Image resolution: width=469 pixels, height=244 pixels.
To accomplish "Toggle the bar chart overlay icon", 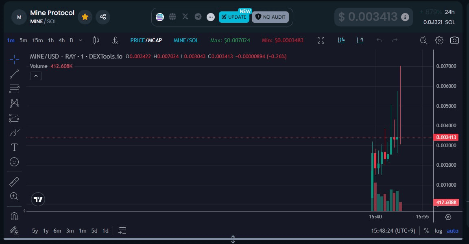I will click(360, 40).
